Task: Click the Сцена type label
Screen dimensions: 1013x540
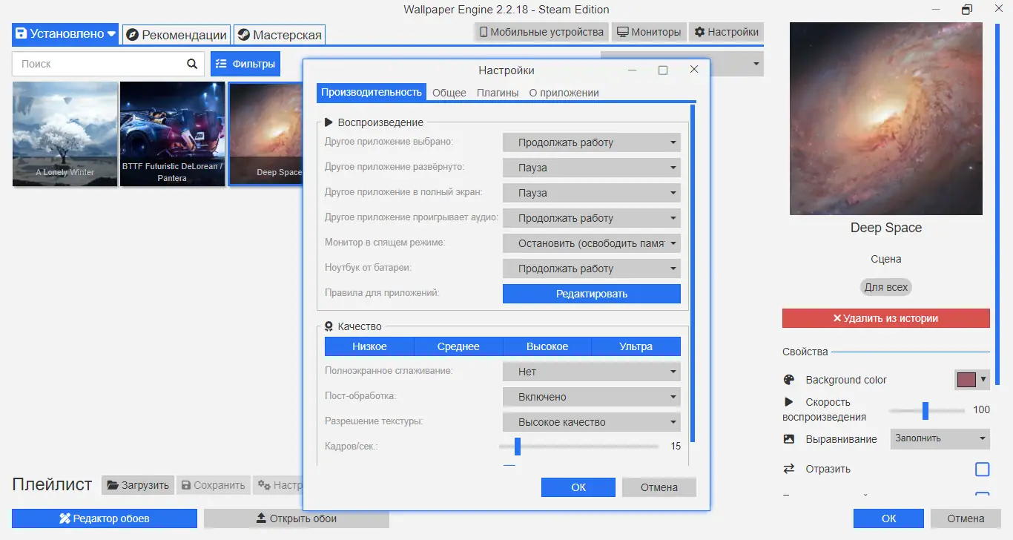Action: point(886,259)
